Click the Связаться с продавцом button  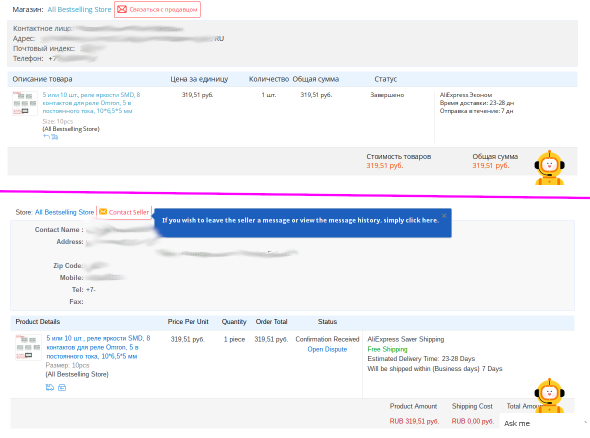(157, 9)
